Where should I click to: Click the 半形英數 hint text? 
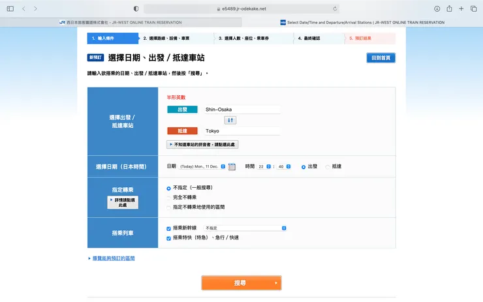[x=176, y=97]
